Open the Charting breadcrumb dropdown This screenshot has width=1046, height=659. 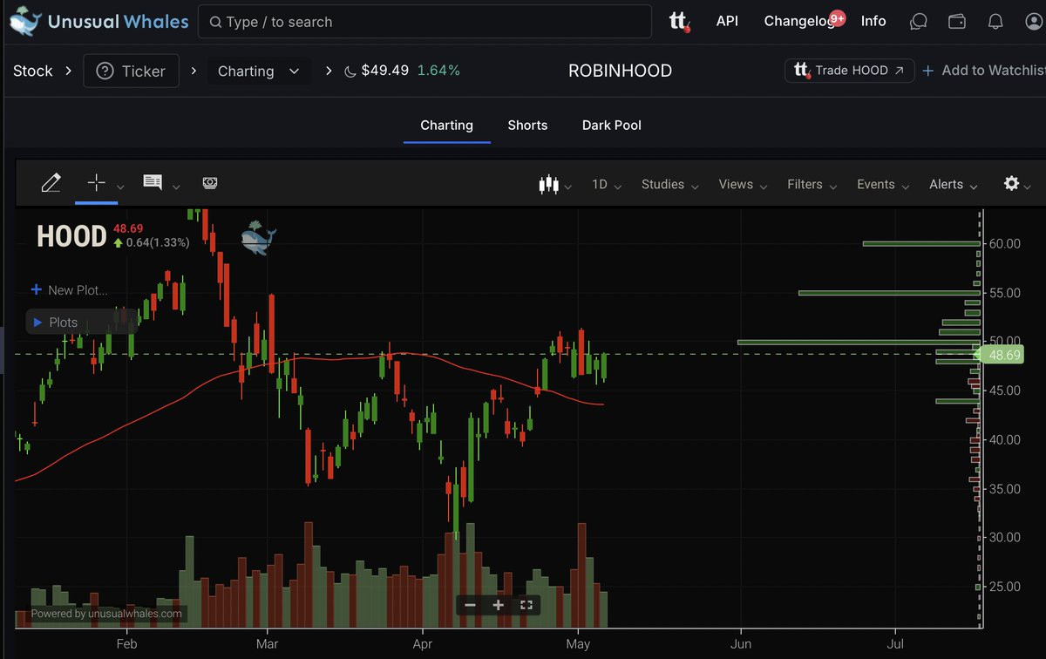[259, 71]
